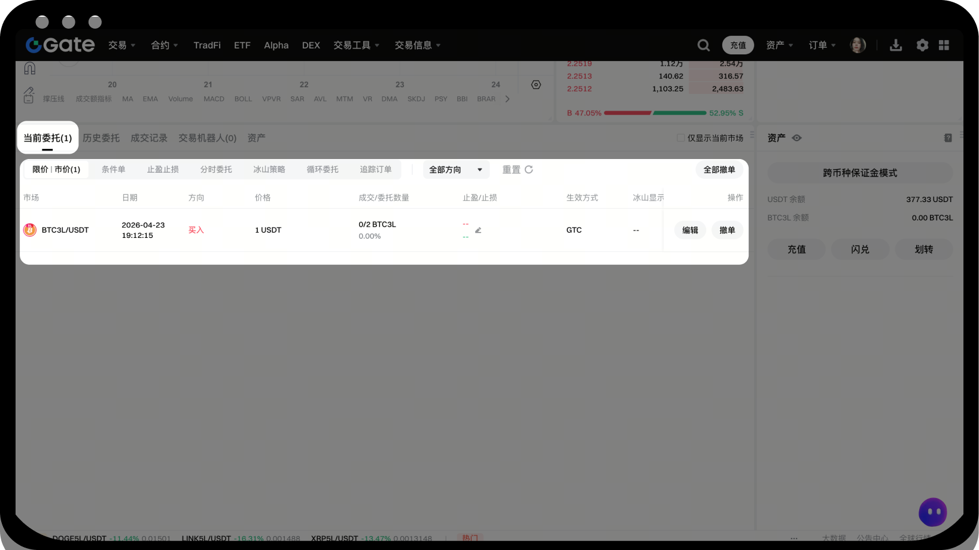
Task: Switch to the 成交记录 tab
Action: [149, 138]
